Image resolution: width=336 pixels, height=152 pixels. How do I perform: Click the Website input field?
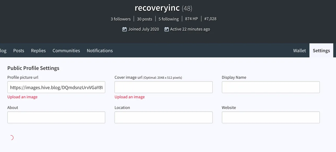pos(271,117)
